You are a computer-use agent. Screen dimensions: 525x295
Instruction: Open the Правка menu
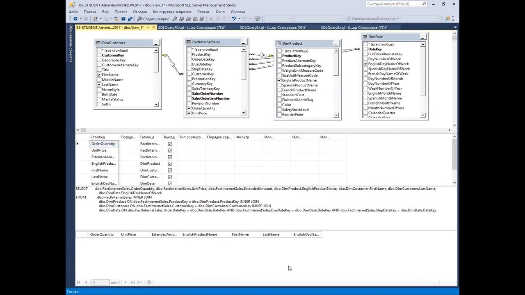point(90,12)
